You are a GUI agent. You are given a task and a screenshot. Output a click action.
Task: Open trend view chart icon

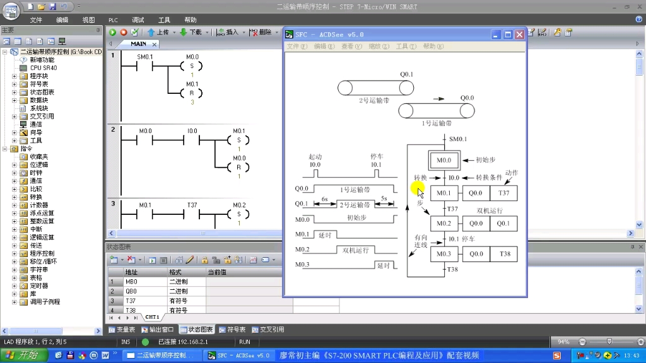pyautogui.click(x=254, y=260)
